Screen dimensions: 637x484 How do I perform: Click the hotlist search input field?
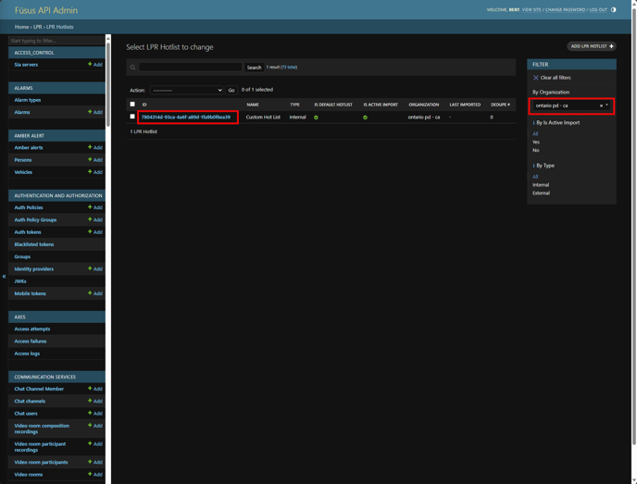point(191,68)
